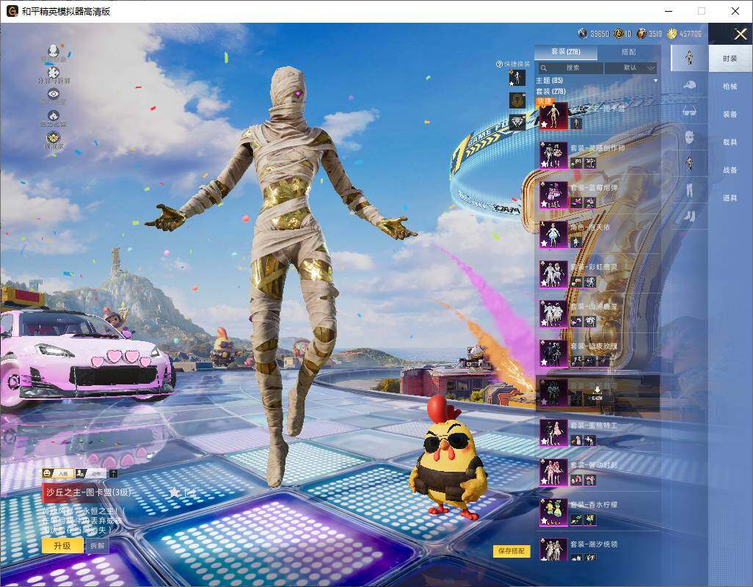Viewport: 753px width, 587px height.
Task: Select the shoes slot icon
Action: click(x=689, y=216)
